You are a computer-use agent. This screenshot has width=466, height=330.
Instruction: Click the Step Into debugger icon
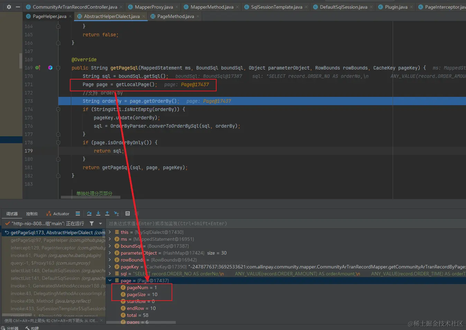pyautogui.click(x=98, y=213)
